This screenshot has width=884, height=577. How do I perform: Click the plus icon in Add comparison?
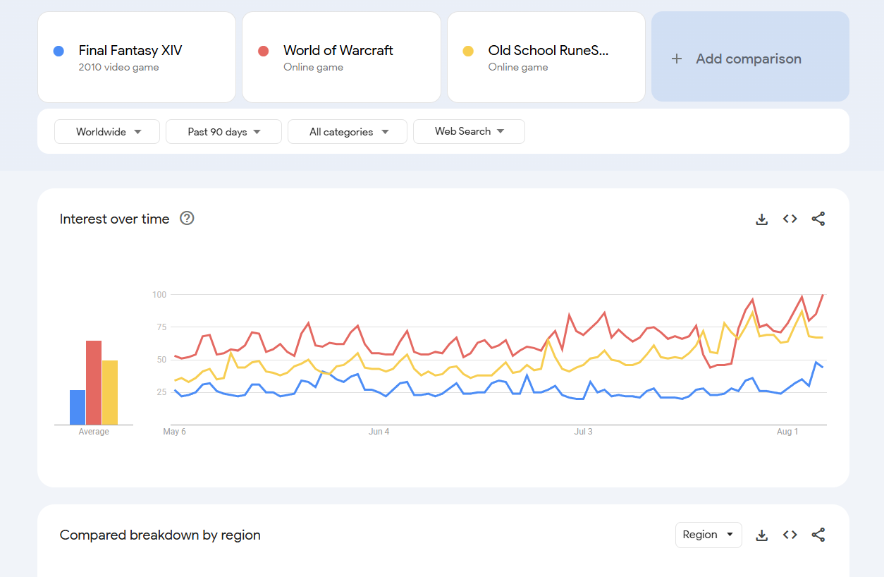pyautogui.click(x=677, y=59)
